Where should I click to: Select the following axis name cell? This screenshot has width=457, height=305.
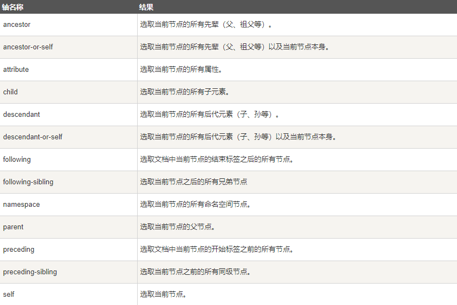coord(17,160)
